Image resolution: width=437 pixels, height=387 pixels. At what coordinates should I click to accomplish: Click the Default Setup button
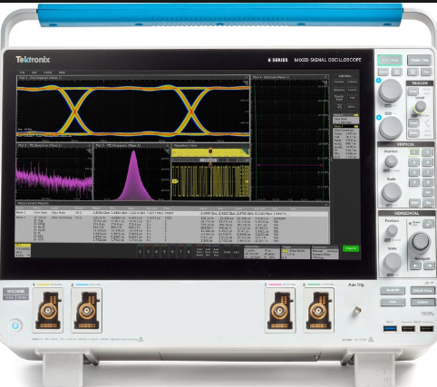point(422,290)
